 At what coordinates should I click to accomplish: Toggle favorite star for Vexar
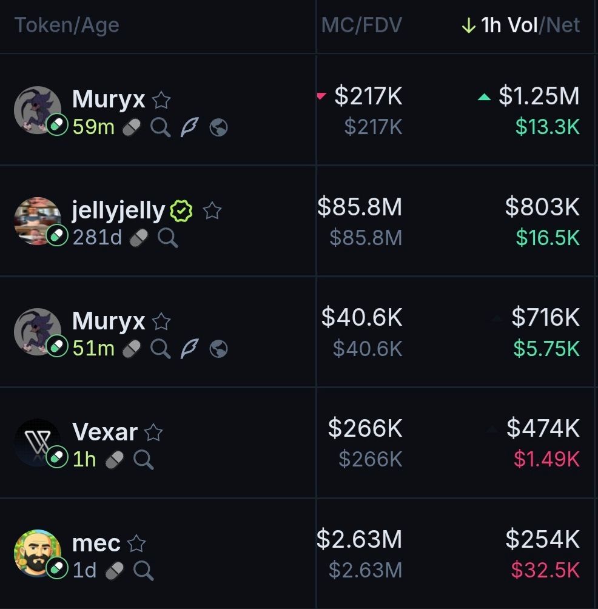point(153,432)
